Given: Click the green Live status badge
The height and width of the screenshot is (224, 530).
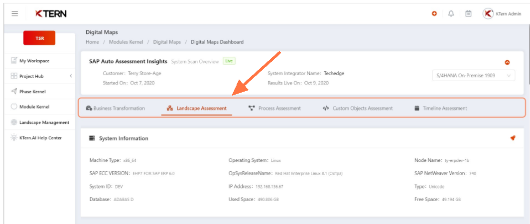Looking at the screenshot, I should pos(229,61).
